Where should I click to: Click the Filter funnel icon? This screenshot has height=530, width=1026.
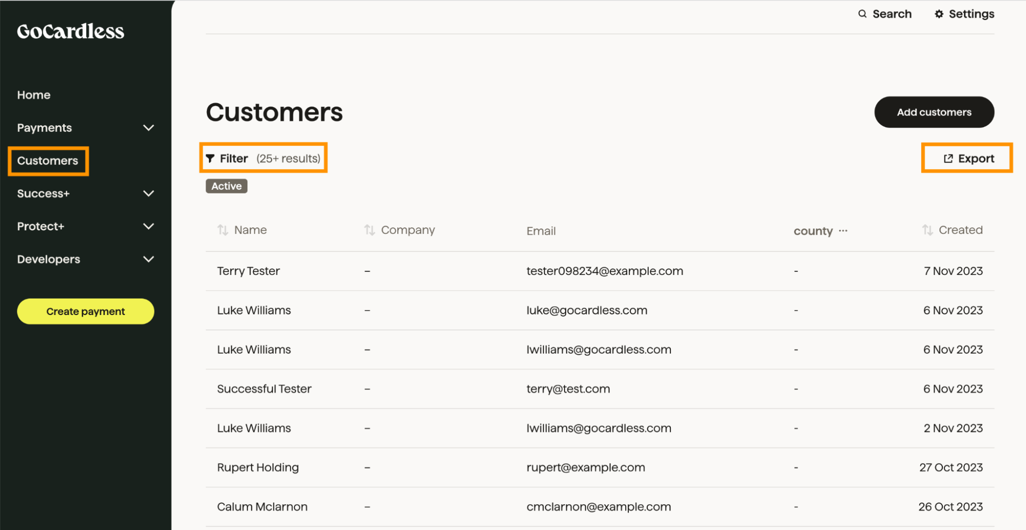[210, 158]
